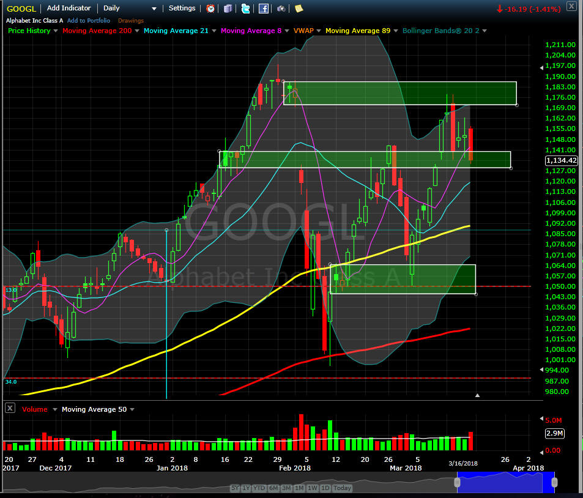Select the 6M range button
The height and width of the screenshot is (498, 583).
point(273,488)
